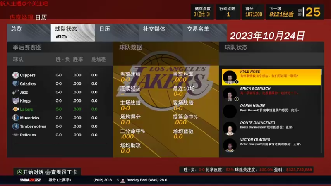Click the NBA2K22 logo in ticker
The width and height of the screenshot is (331, 186).
tap(30, 180)
